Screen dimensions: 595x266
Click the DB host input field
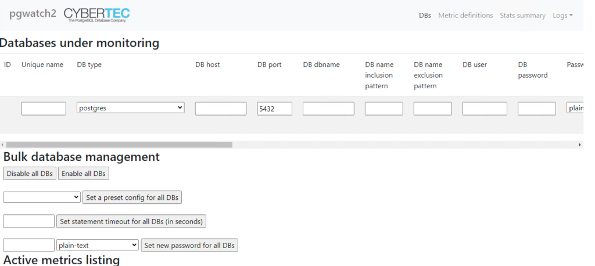220,109
